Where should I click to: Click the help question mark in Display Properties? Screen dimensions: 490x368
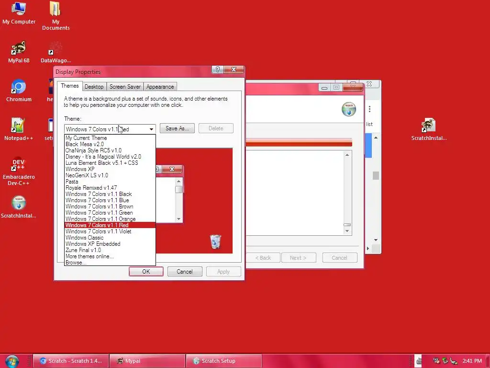click(218, 69)
